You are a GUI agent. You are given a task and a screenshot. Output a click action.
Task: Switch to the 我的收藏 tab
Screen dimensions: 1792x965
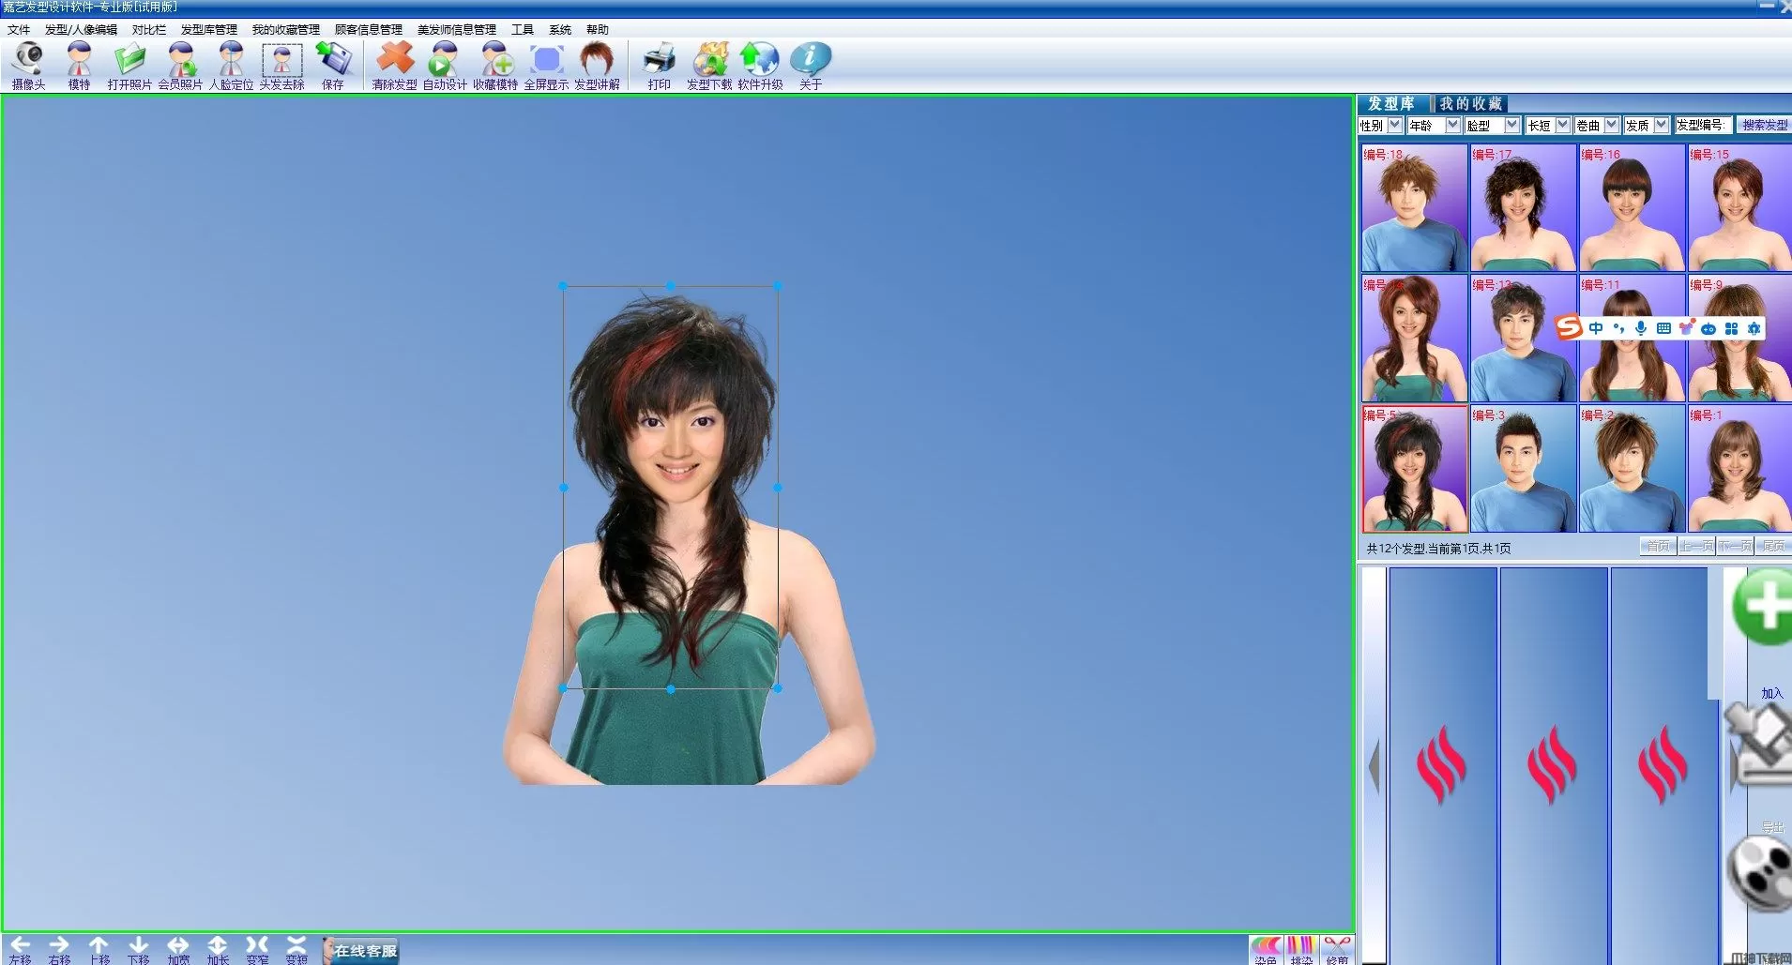coord(1470,103)
